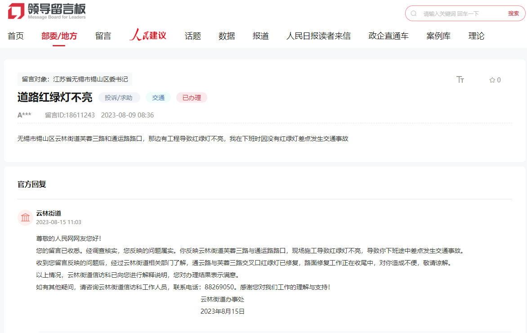The height and width of the screenshot is (333, 527).
Task: Open the 案例库 menu item
Action: pyautogui.click(x=438, y=36)
